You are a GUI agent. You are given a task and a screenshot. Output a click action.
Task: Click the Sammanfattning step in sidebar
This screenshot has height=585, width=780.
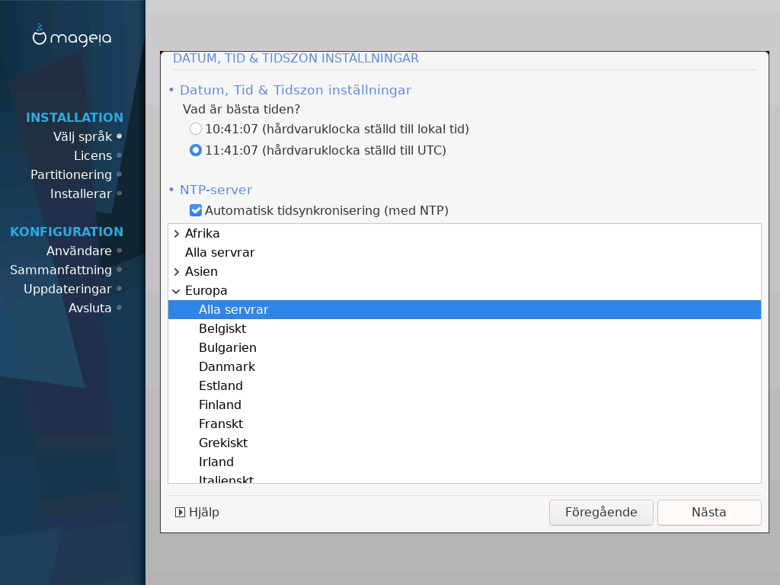point(61,270)
